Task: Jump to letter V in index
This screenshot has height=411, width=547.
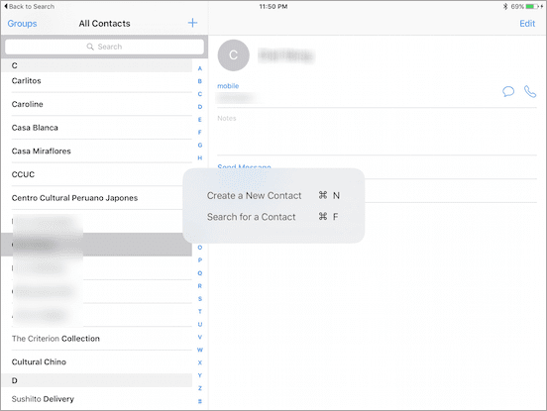Action: pyautogui.click(x=200, y=337)
